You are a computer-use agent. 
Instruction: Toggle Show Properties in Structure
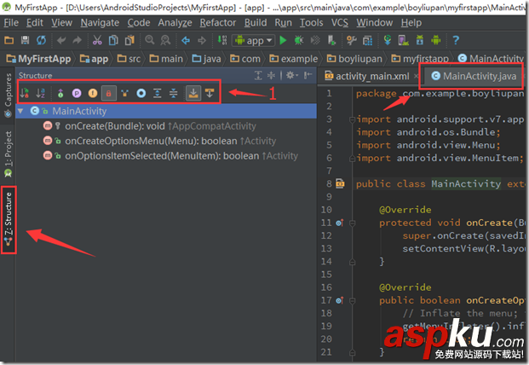click(x=77, y=93)
